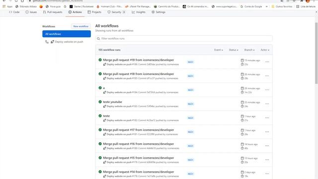Open options menu for 'teste' run
Image resolution: width=318 pixels, height=179 pixels.
pyautogui.click(x=267, y=118)
